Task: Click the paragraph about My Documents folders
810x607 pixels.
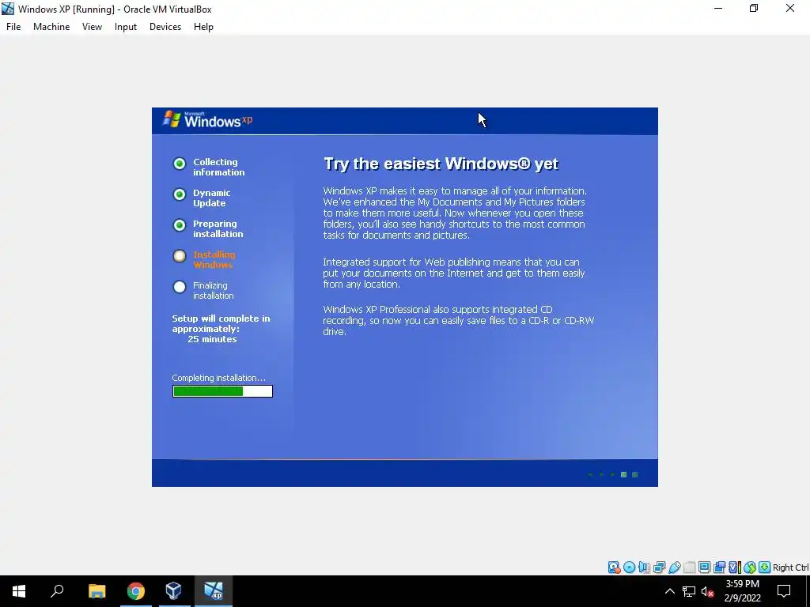Action: pyautogui.click(x=455, y=213)
